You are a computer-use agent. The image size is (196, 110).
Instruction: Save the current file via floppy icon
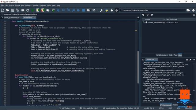tap(13, 10)
